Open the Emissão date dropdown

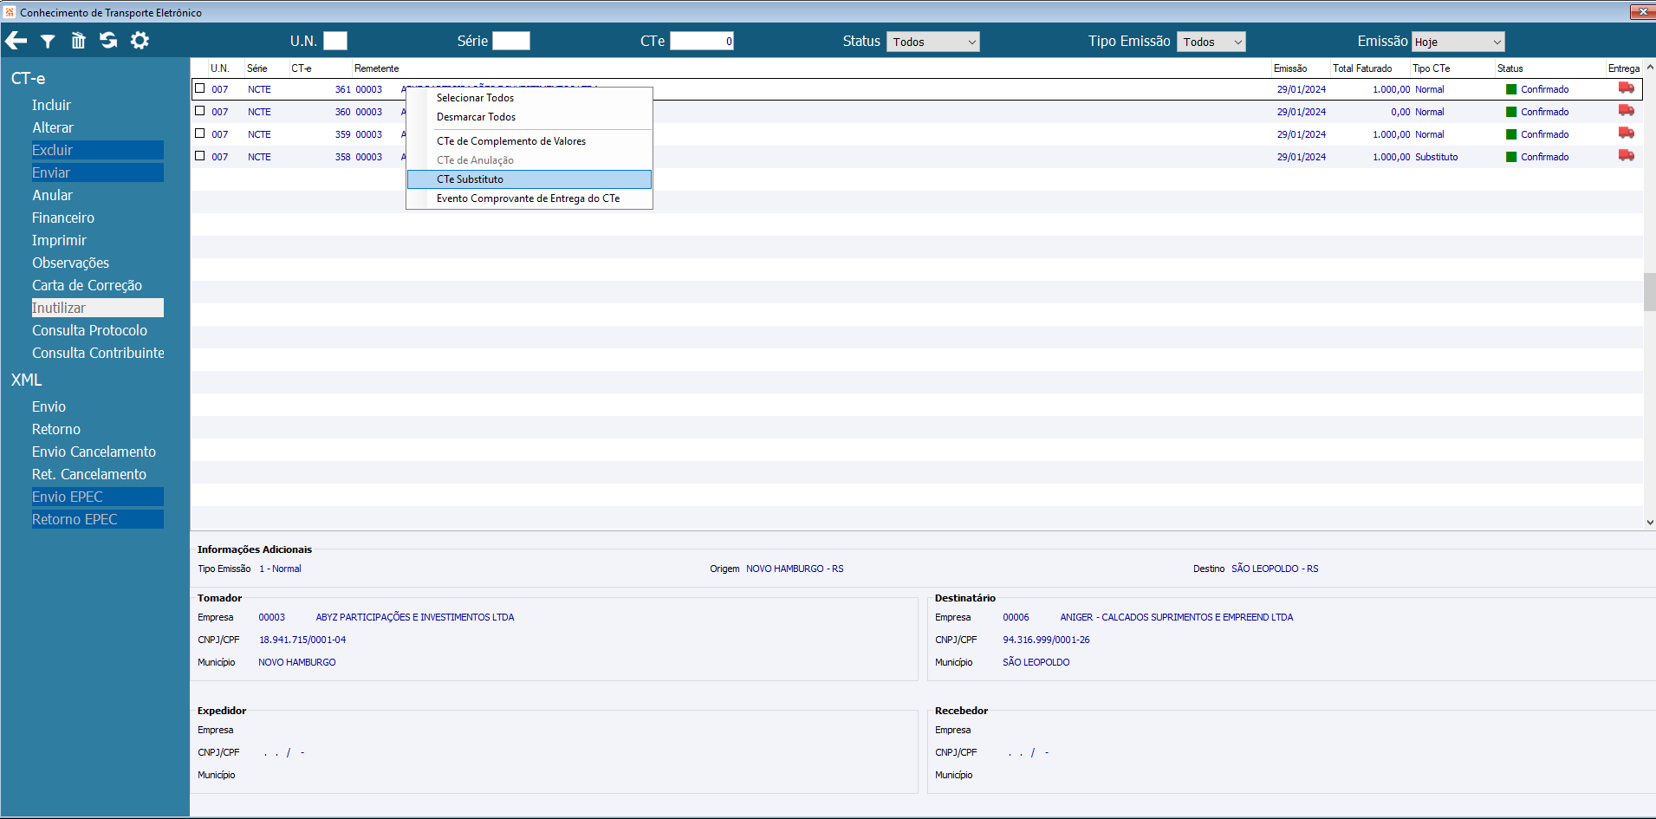[1458, 42]
